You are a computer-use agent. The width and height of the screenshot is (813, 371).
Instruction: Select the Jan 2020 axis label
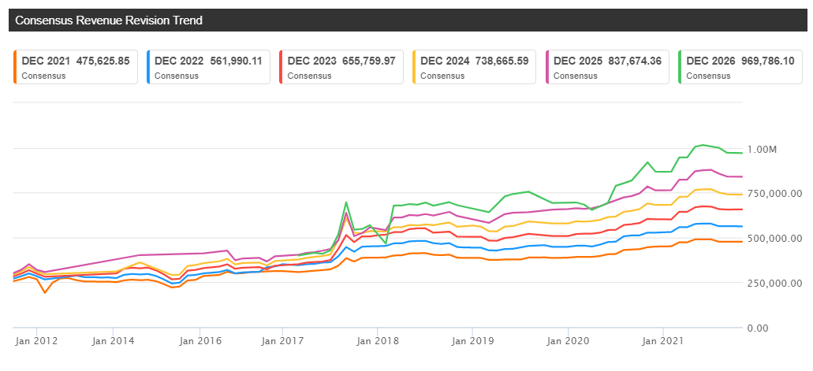[569, 341]
